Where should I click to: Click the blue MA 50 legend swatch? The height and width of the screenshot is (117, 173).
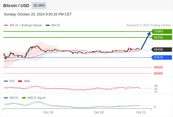click(x=48, y=25)
